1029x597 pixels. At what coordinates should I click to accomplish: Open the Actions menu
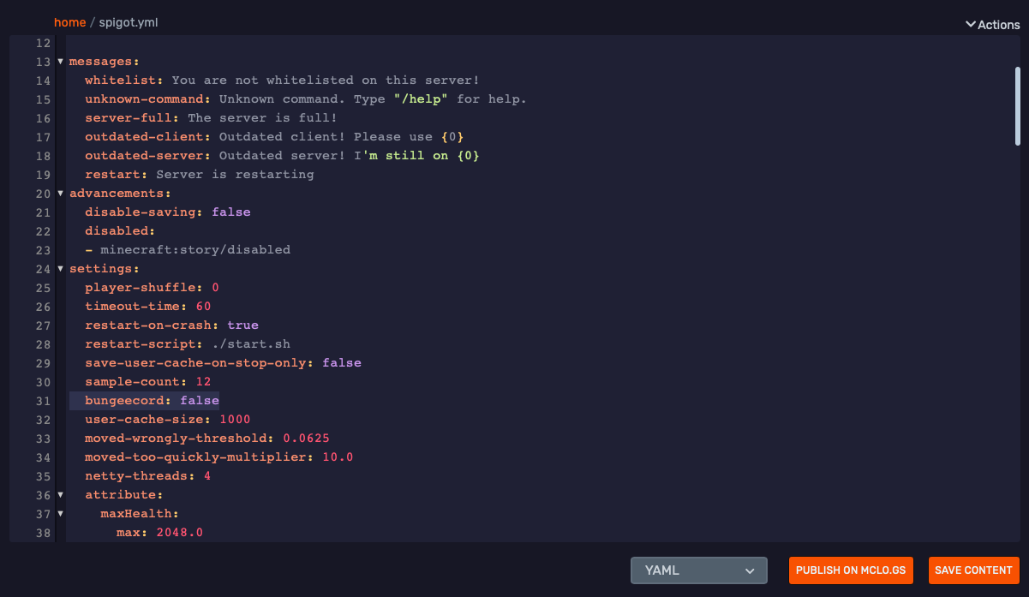tap(998, 25)
